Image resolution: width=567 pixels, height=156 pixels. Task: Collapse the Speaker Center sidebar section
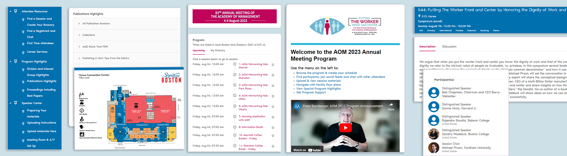(x=11, y=103)
